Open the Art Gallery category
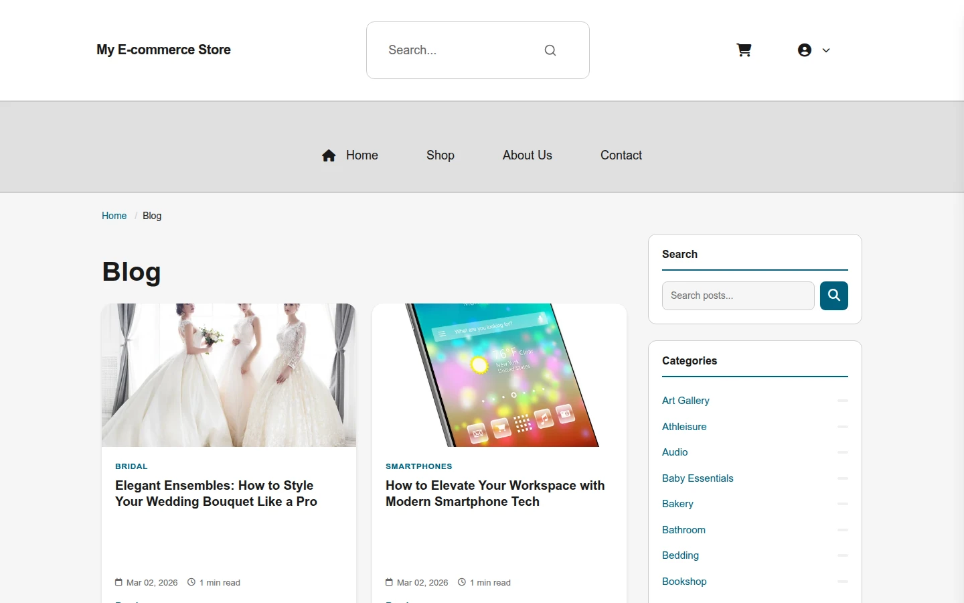Screen dimensions: 964x603 click(686, 401)
